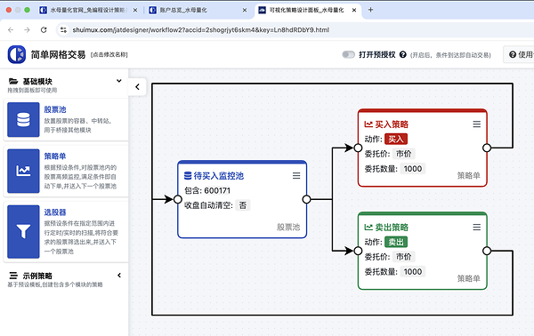Image resolution: width=534 pixels, height=336 pixels.
Task: Click the green 卖出 action badge
Action: 396,242
